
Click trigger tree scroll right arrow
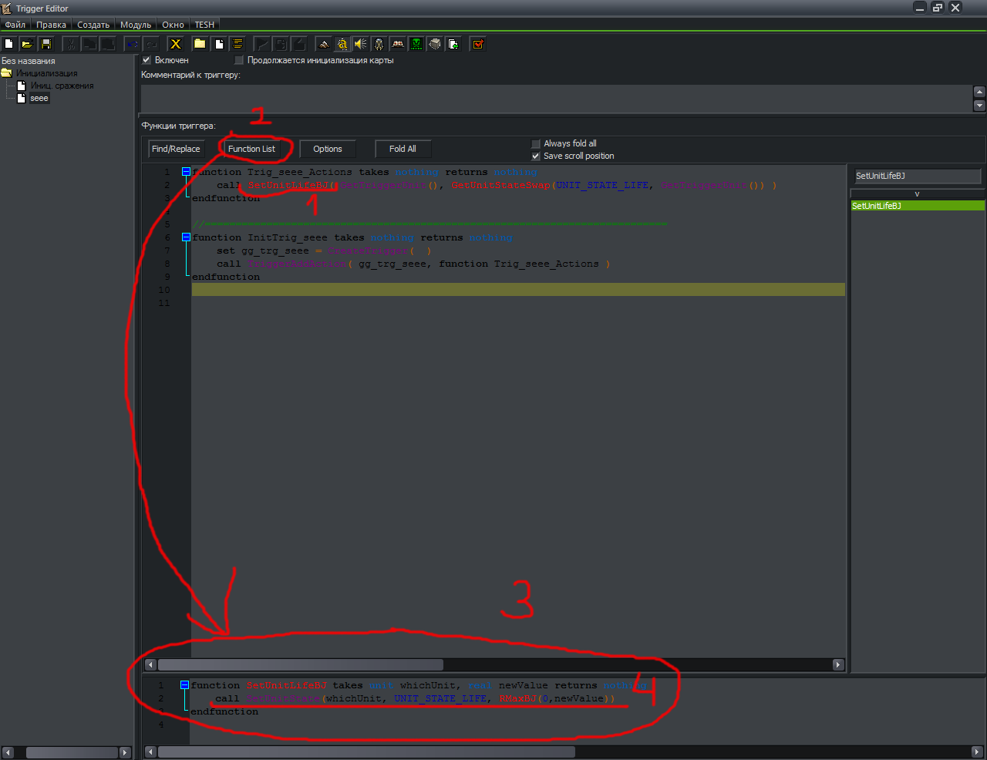point(126,752)
